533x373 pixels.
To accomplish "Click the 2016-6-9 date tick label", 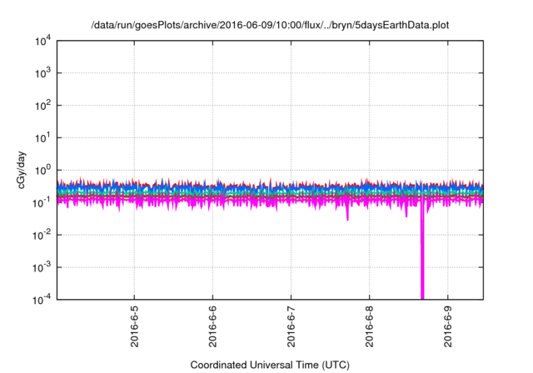I will pyautogui.click(x=448, y=326).
